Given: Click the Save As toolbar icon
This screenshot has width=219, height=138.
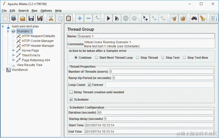Looking at the screenshot, I should tap(40, 18).
